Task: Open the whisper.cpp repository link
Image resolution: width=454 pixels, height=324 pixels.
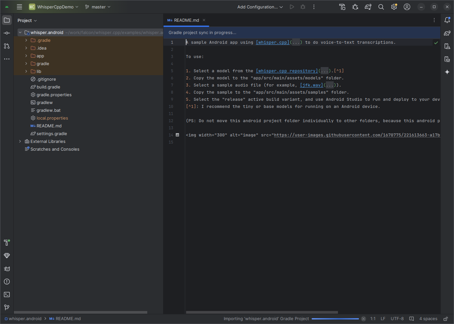Action: point(287,71)
